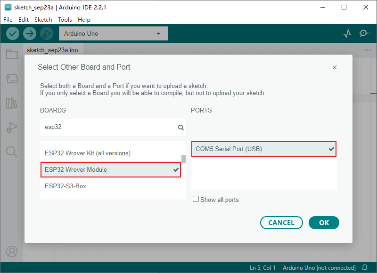Open the Serial Plotter icon
Viewport: 377px width, 273px height.
[347, 33]
